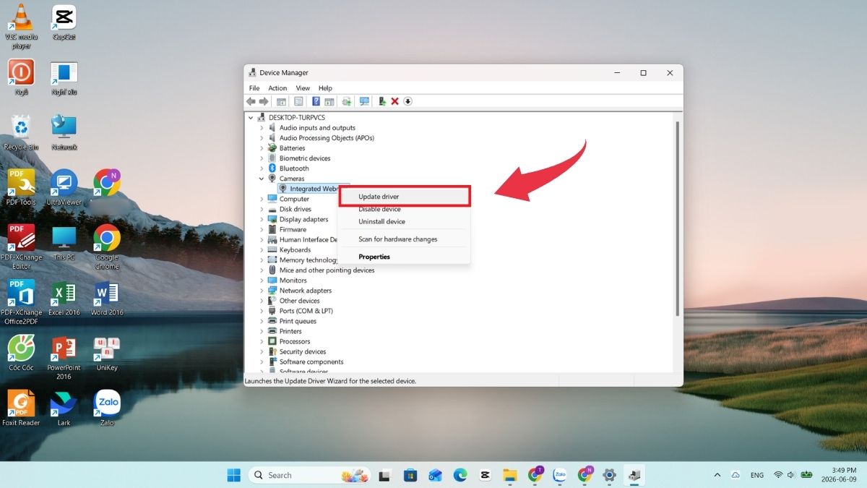
Task: Open Properties from the context menu
Action: coord(405,257)
